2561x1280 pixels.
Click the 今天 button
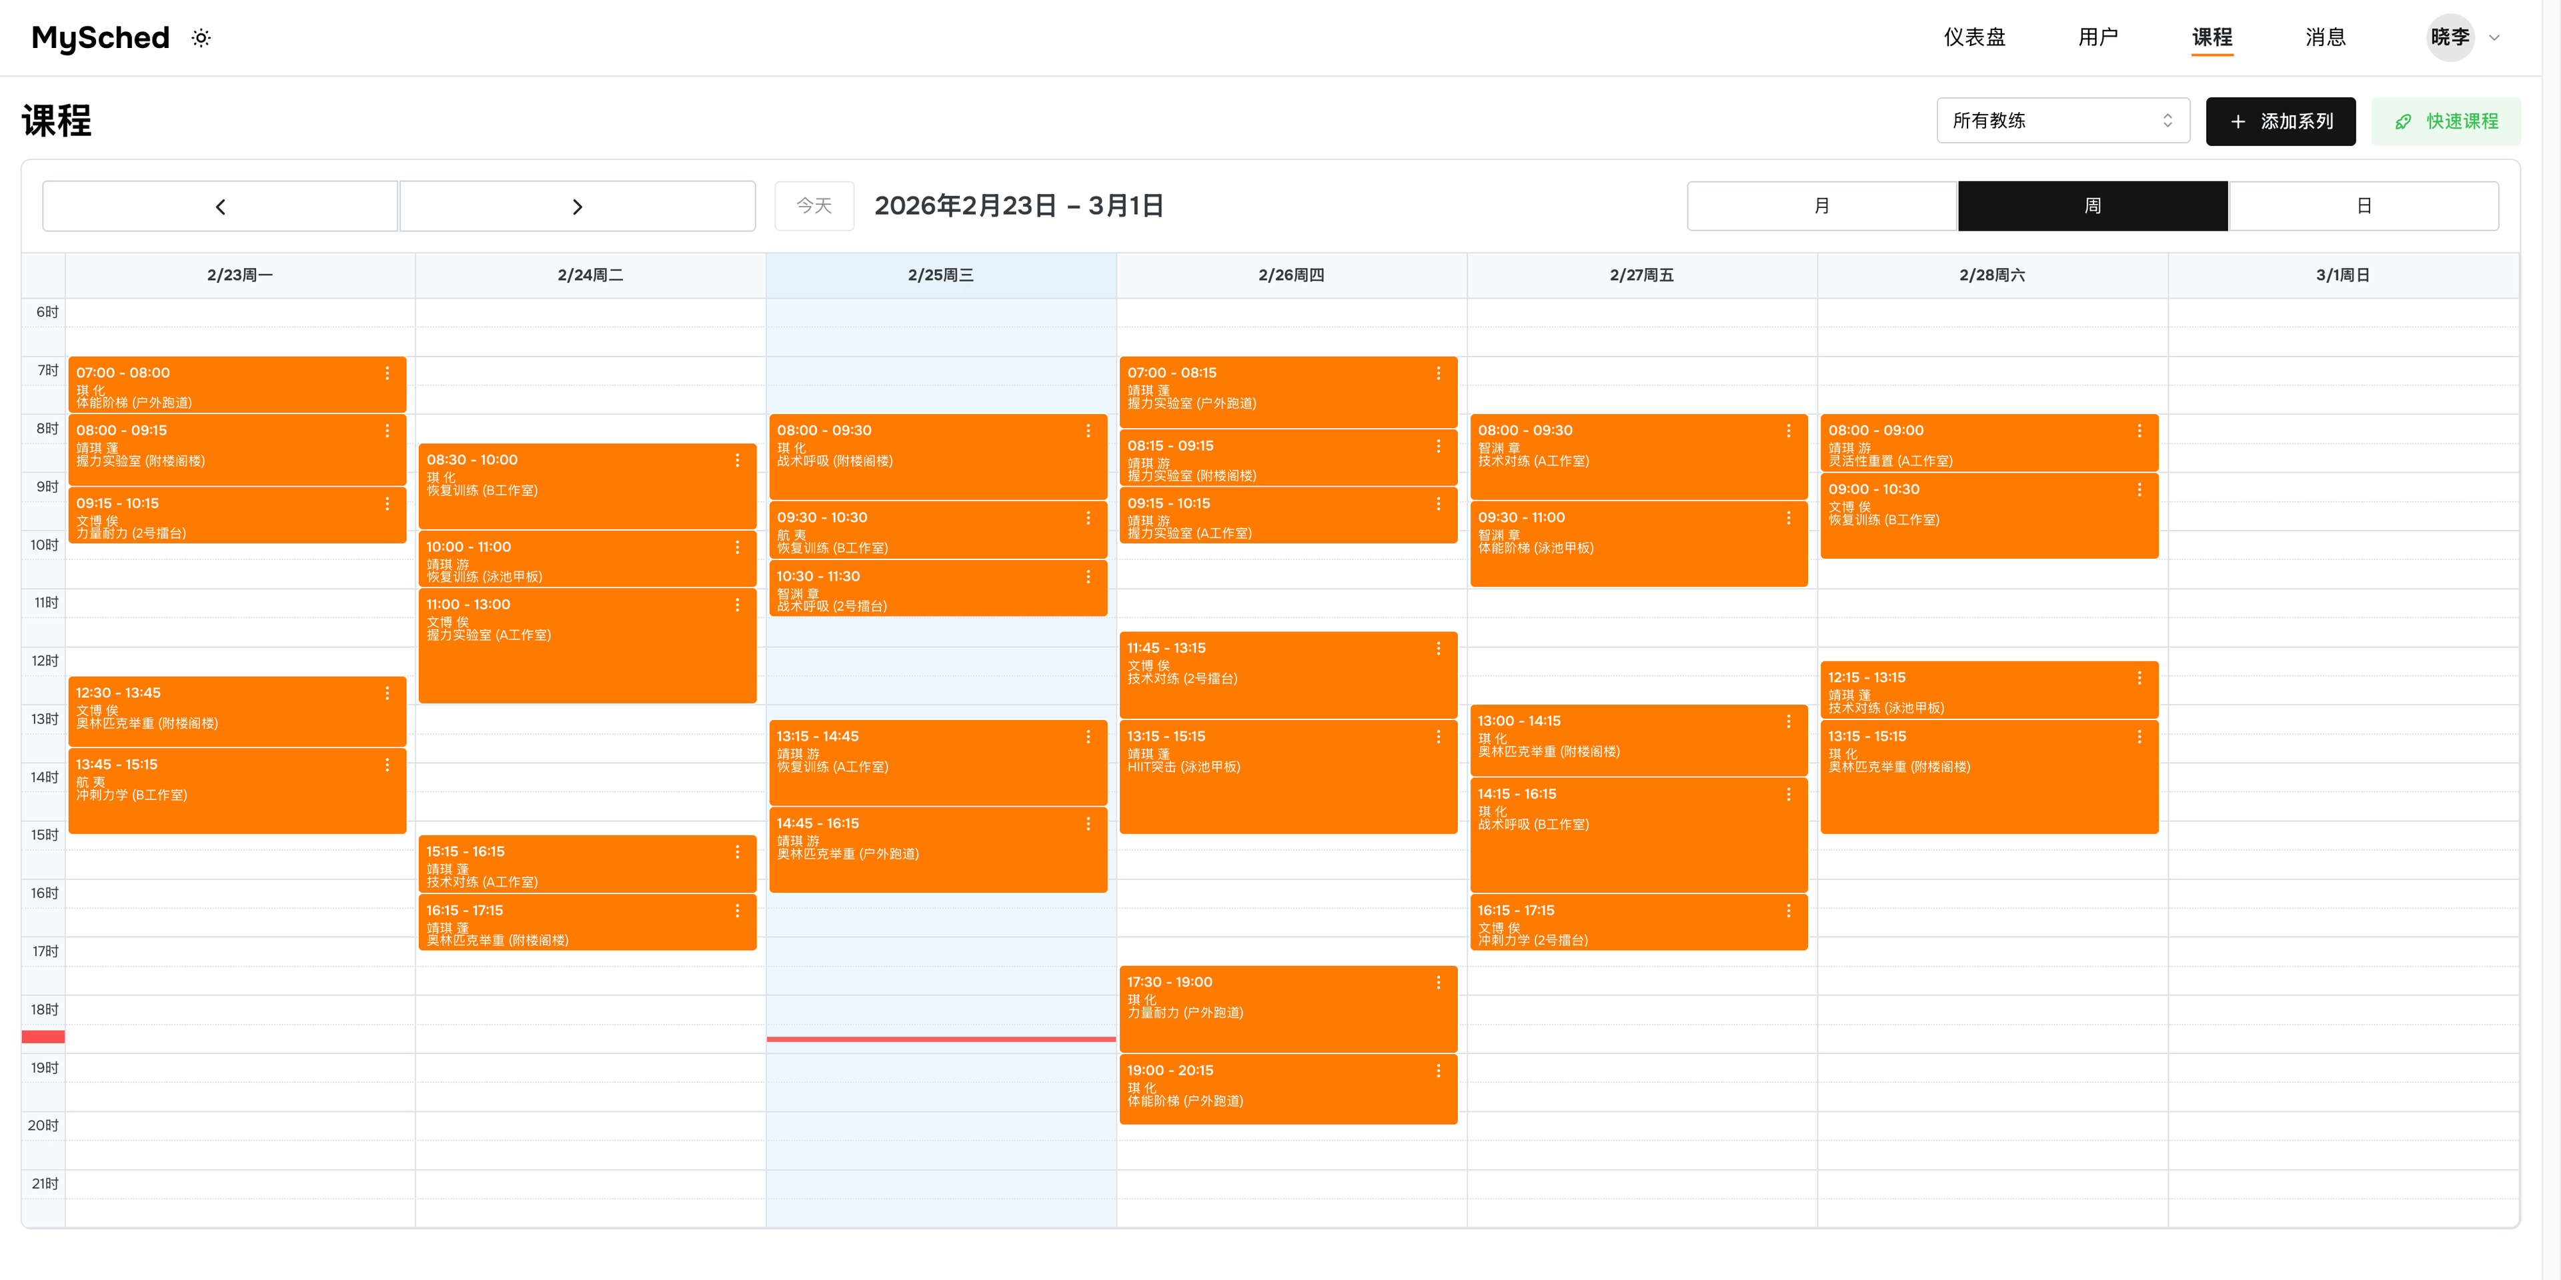[814, 206]
